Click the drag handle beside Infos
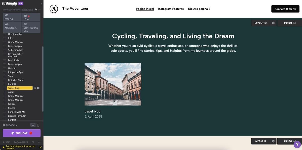302x150 pixels. pyautogui.click(x=5, y=38)
